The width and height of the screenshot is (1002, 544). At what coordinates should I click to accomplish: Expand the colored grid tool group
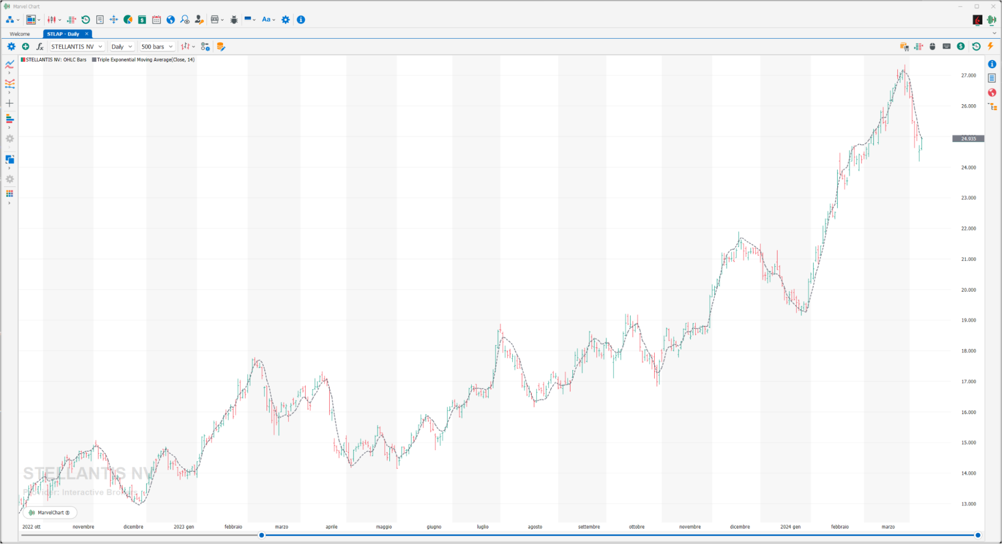pyautogui.click(x=9, y=203)
